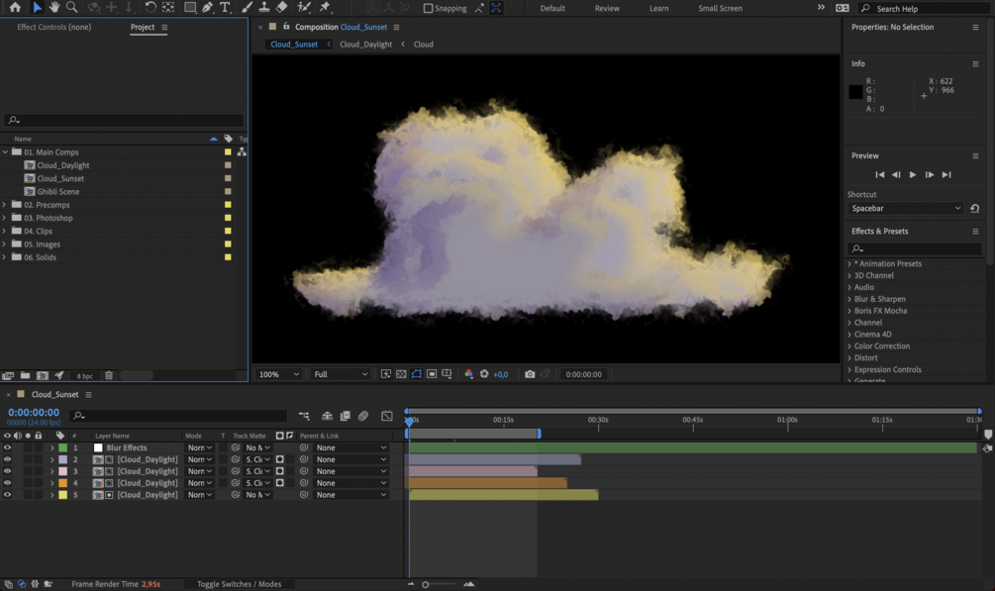The width and height of the screenshot is (995, 591).
Task: Toggle visibility of layer 5
Action: (7, 495)
